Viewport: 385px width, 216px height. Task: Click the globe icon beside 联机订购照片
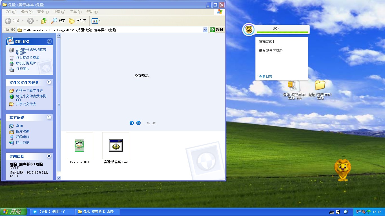(12, 64)
